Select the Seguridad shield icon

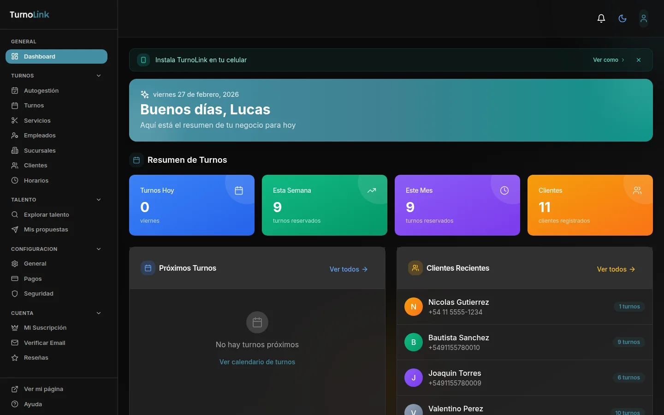click(15, 294)
